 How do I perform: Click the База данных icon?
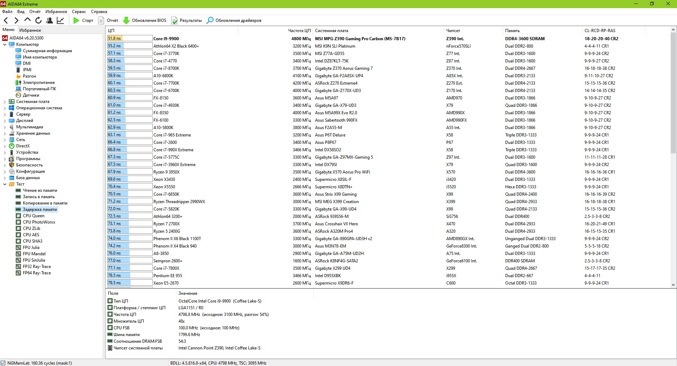12,178
